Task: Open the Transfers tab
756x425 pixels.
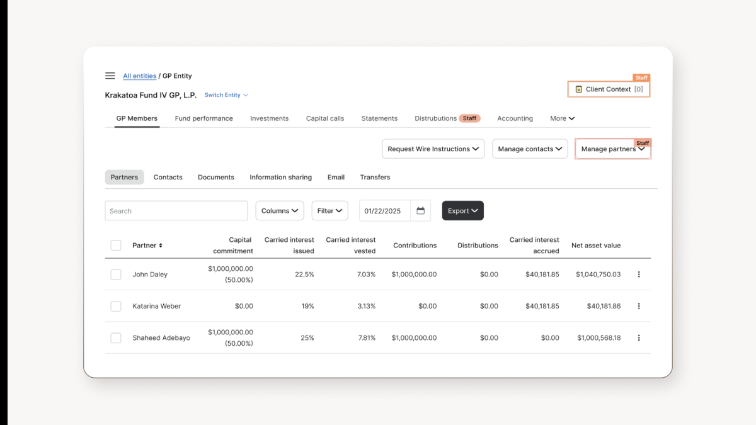Action: (x=375, y=177)
